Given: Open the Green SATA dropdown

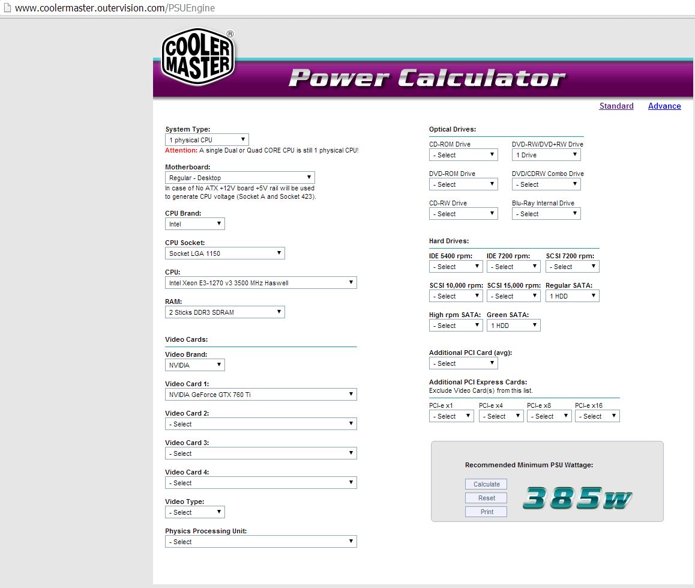Looking at the screenshot, I should pyautogui.click(x=513, y=326).
